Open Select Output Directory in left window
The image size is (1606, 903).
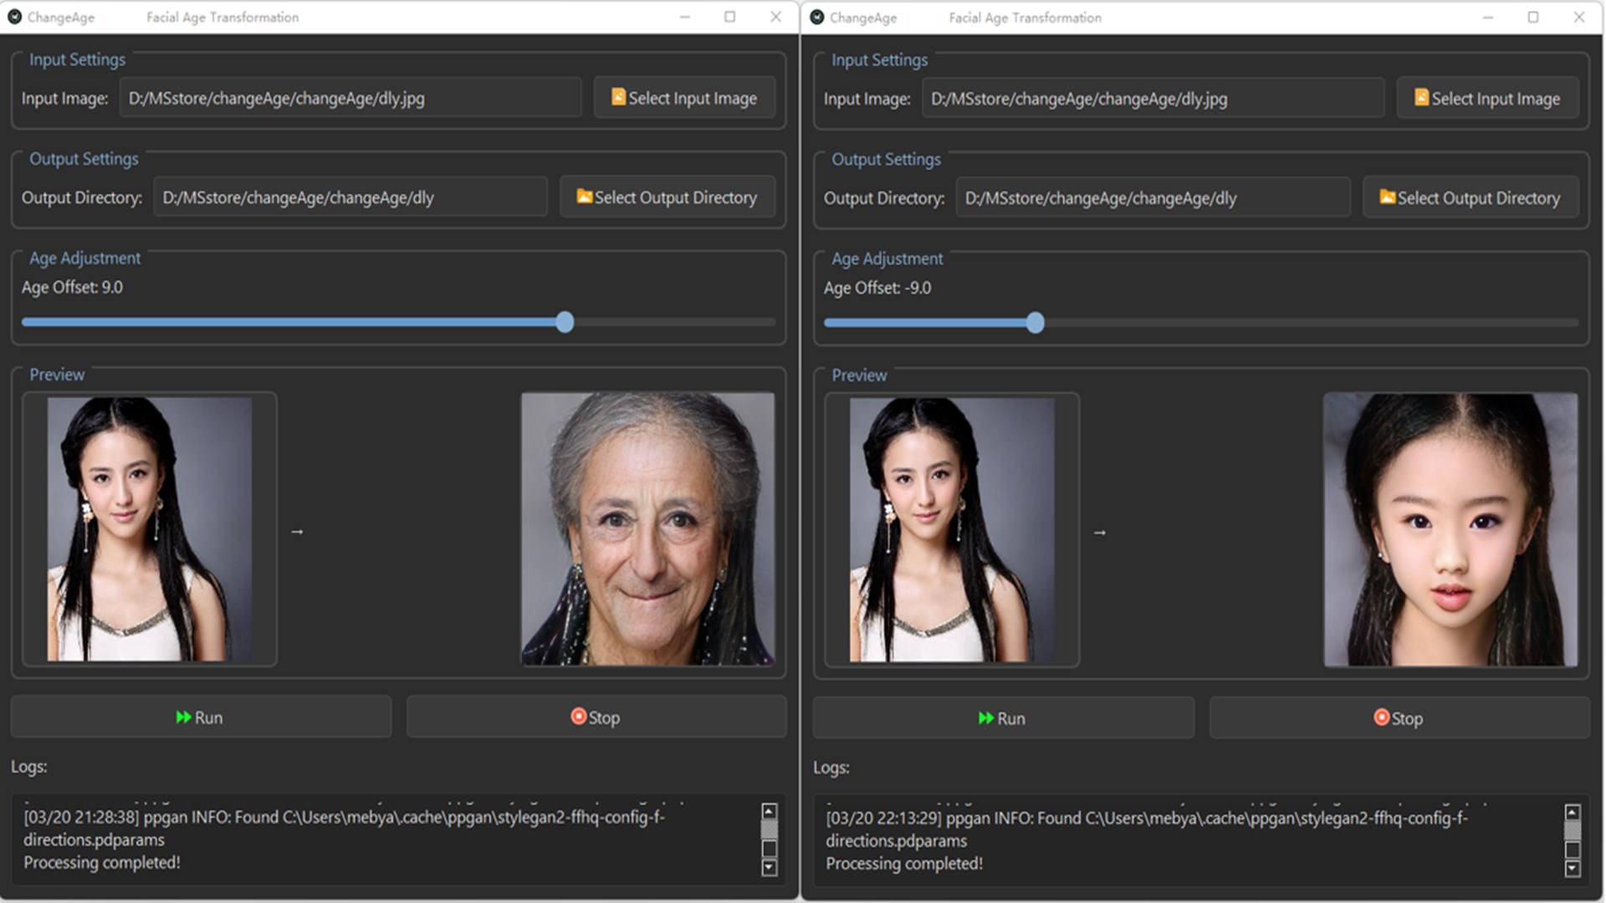[667, 197]
